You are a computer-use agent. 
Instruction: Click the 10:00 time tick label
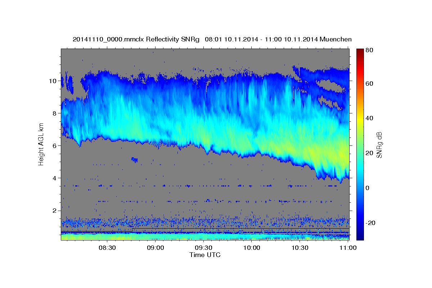252,248
